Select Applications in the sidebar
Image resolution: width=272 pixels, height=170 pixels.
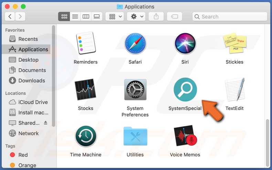pos(26,49)
